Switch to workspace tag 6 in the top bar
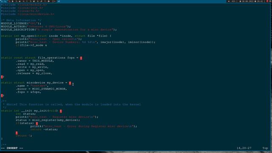This screenshot has width=272, height=153. pyautogui.click(x=40, y=1)
